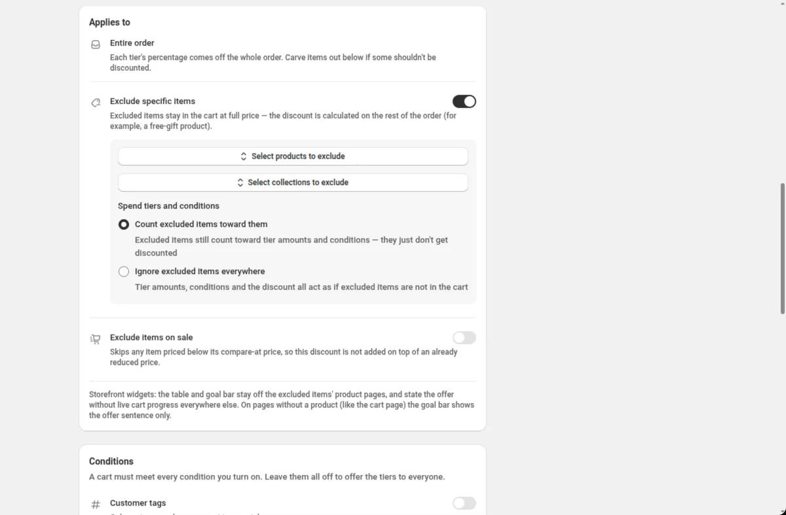
Task: Open the Select collections to exclude picker
Action: pyautogui.click(x=293, y=183)
